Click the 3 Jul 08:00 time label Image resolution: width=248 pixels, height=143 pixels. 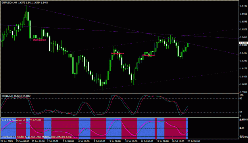69,141
